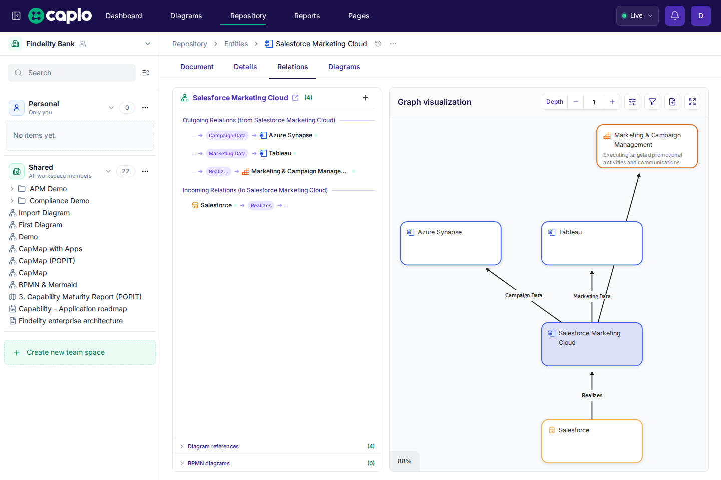Open breadcrumb more options ellipsis
Screen dimensions: 721x480
393,44
